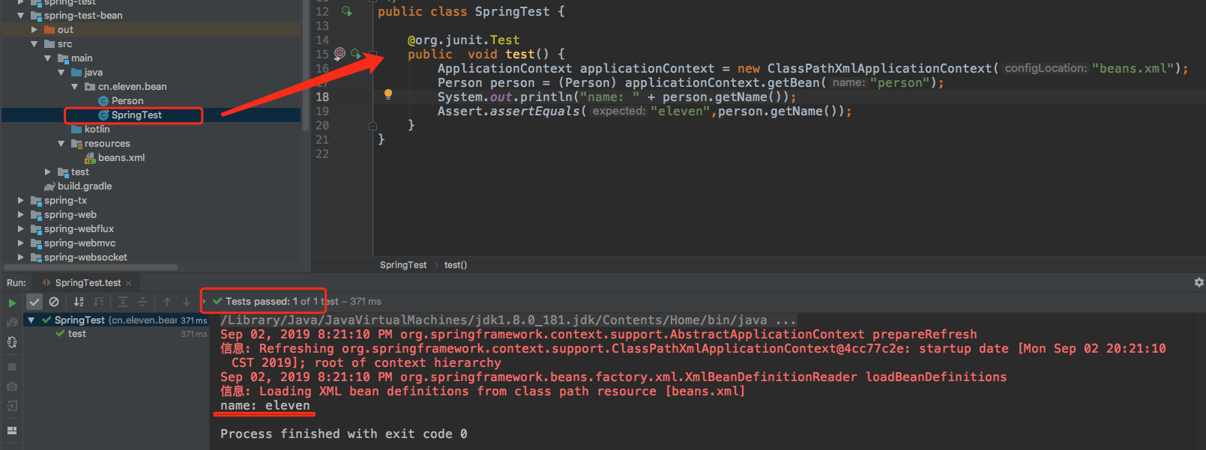Click the project tree vertical scrollbar

pyautogui.click(x=306, y=66)
